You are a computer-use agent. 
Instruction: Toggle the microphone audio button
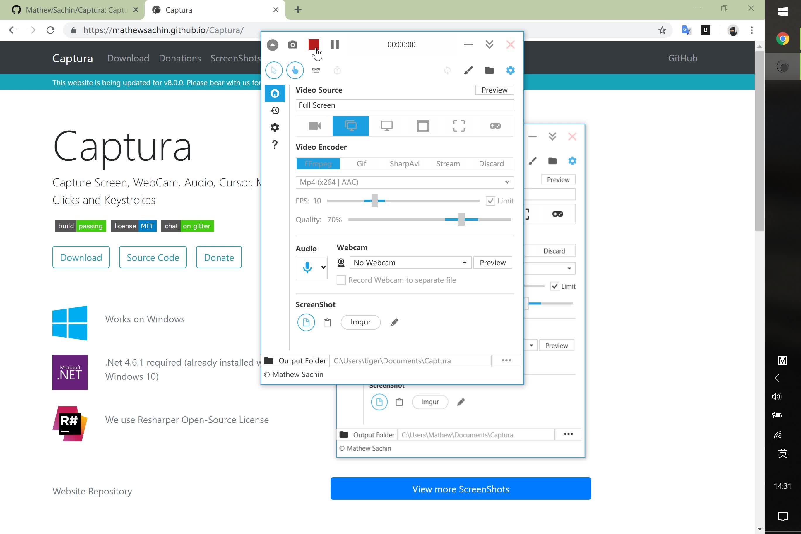307,268
